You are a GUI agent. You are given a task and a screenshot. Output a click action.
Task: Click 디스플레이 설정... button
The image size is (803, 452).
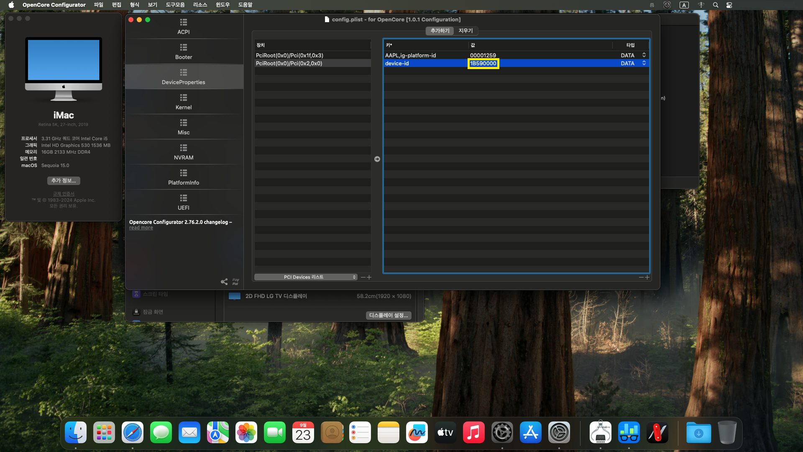click(x=389, y=315)
